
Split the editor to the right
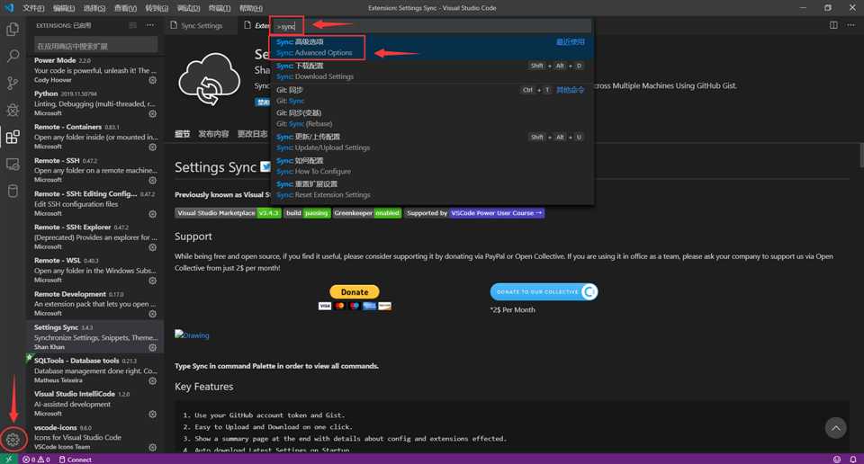833,25
